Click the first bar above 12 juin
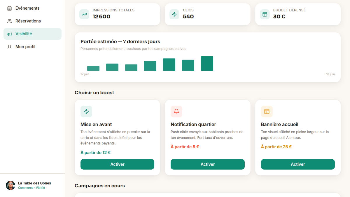The width and height of the screenshot is (350, 197). pyautogui.click(x=93, y=69)
